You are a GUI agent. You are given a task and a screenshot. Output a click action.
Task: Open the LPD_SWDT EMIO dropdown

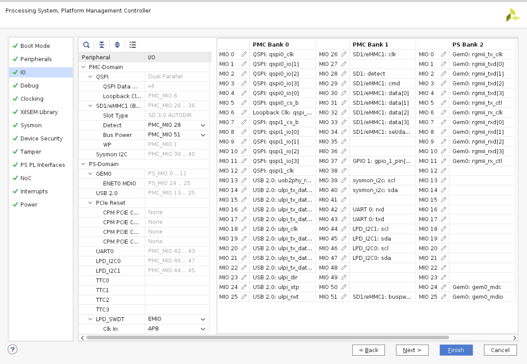[x=202, y=319]
